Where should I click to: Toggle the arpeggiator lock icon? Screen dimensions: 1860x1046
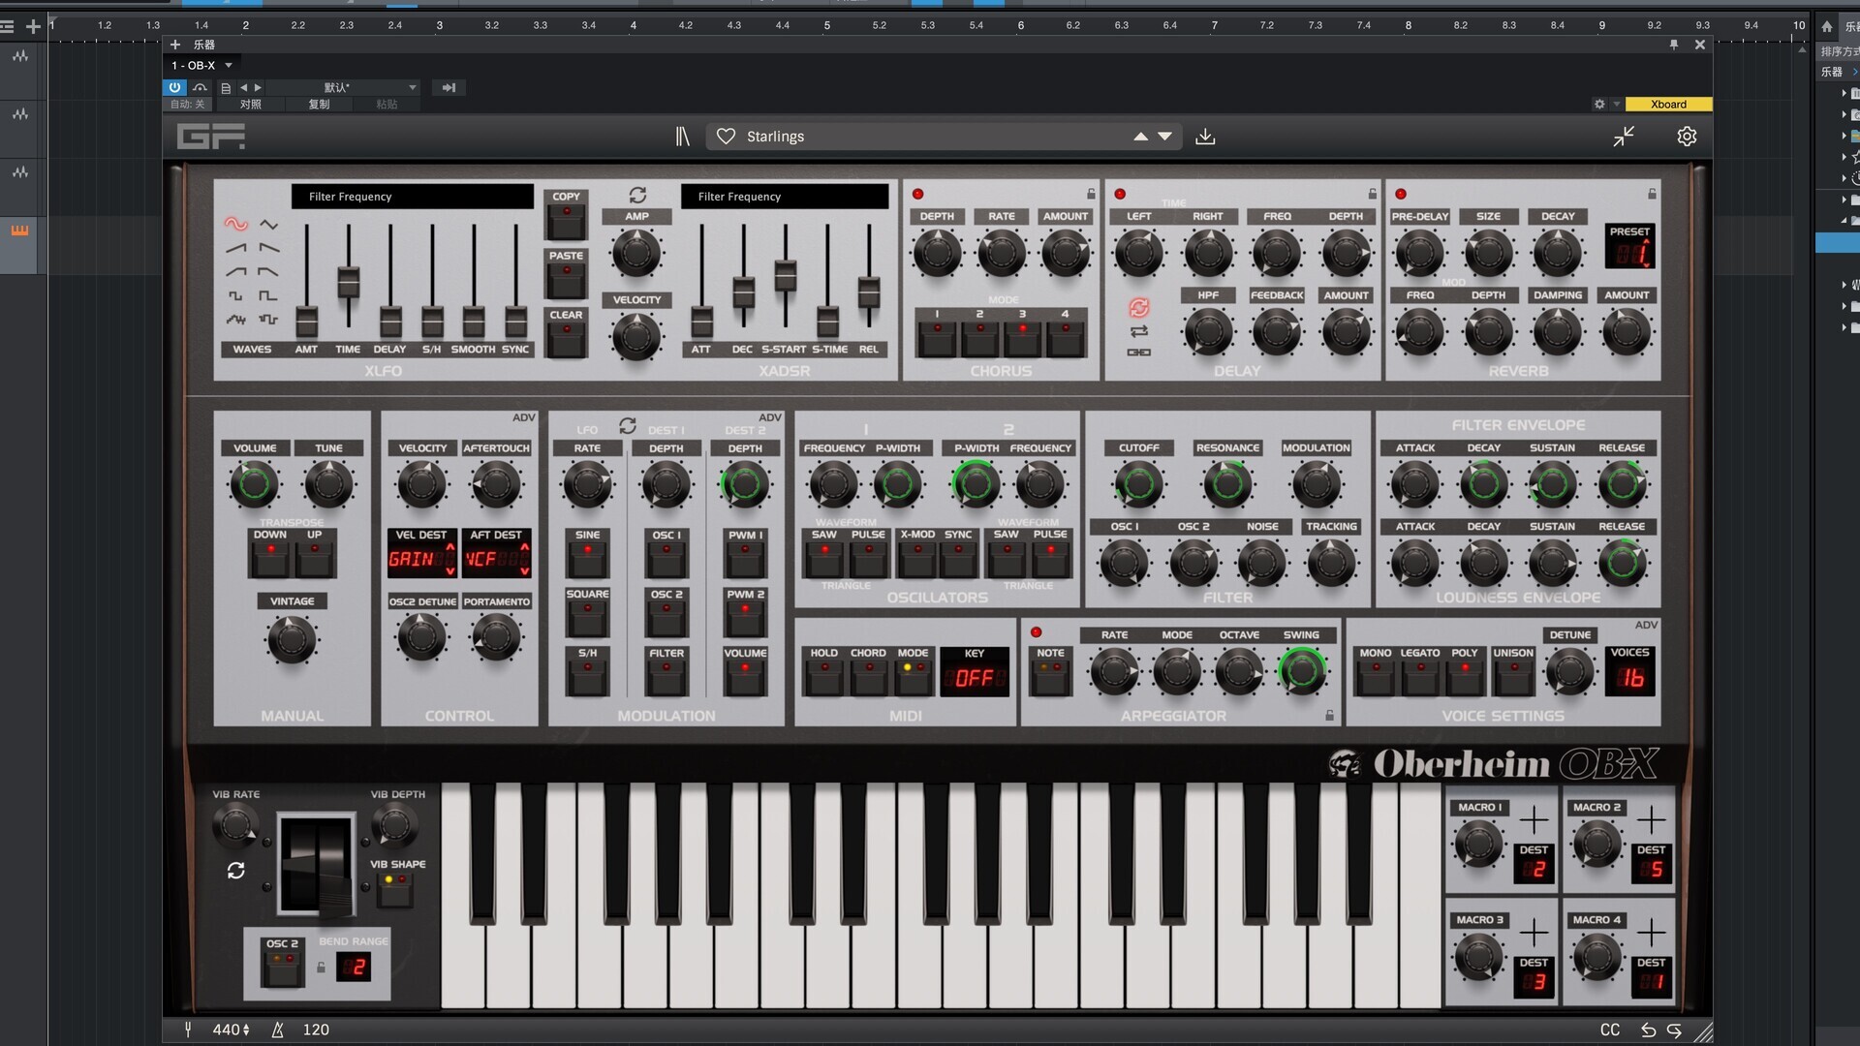[1329, 716]
